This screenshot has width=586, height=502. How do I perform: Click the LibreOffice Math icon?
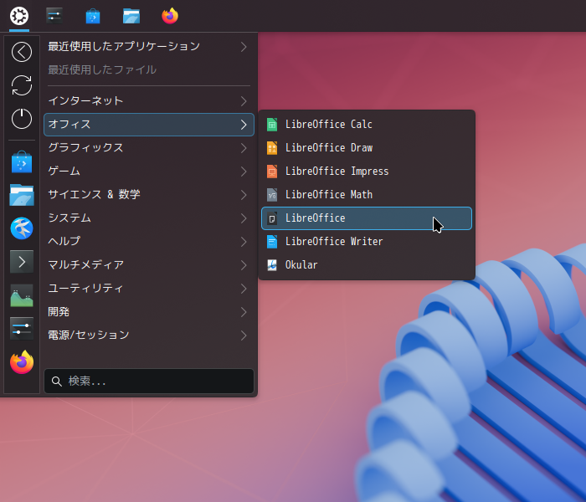coord(272,195)
